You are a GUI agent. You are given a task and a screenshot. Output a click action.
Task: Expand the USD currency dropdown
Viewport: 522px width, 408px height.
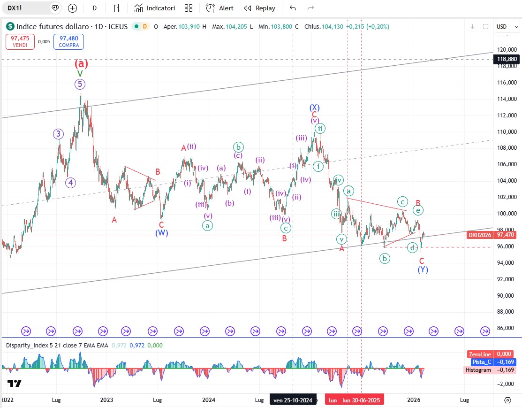pos(507,27)
